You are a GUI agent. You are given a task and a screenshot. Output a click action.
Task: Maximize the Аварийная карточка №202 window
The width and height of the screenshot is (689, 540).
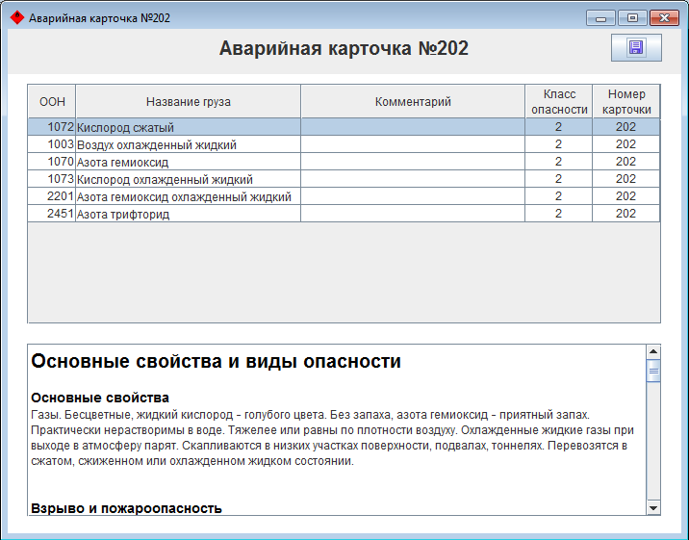click(632, 18)
